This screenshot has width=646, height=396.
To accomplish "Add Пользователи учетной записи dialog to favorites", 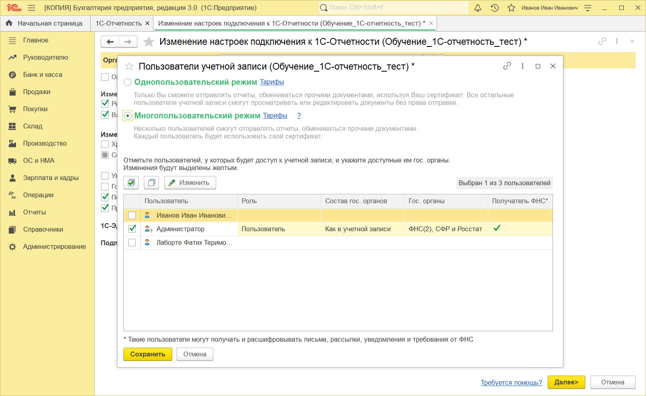I will pyautogui.click(x=129, y=66).
